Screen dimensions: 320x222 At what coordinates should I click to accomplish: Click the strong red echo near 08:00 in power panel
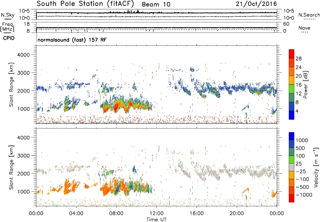pos(117,106)
